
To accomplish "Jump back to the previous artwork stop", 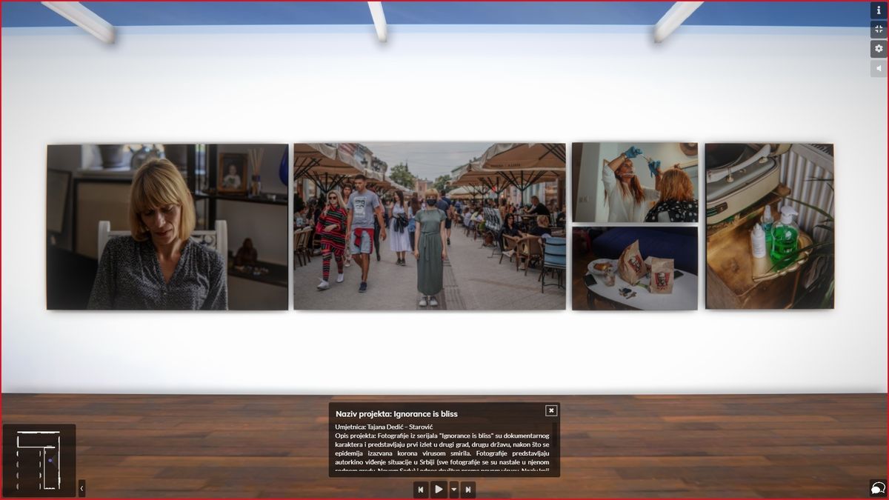I will point(421,490).
